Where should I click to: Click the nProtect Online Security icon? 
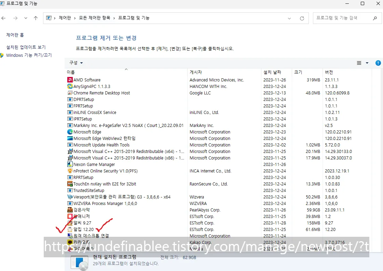click(x=70, y=171)
